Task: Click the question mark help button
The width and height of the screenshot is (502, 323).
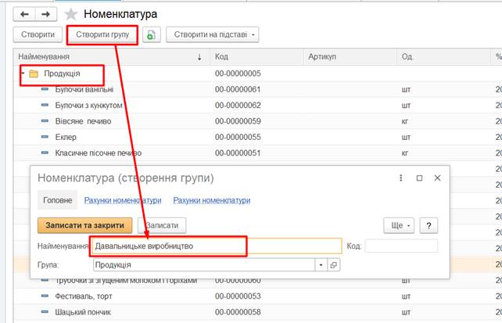Action: [x=429, y=225]
